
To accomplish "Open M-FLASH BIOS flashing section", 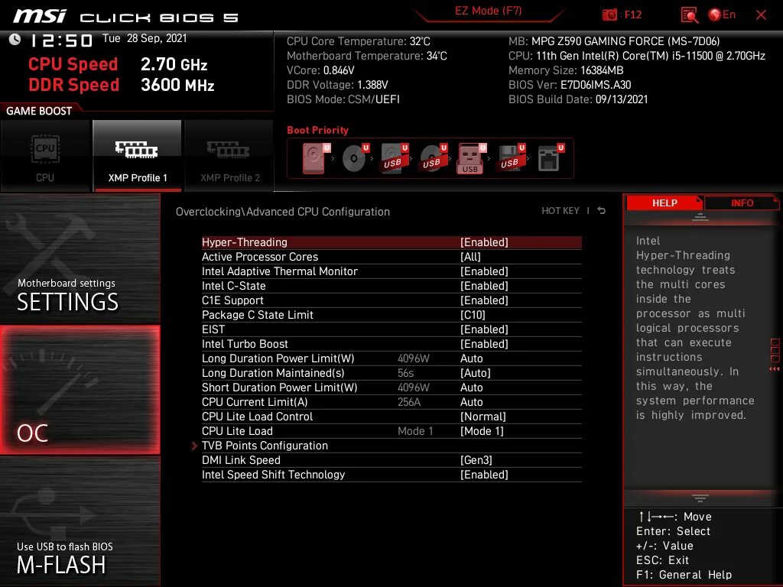I will [x=80, y=521].
